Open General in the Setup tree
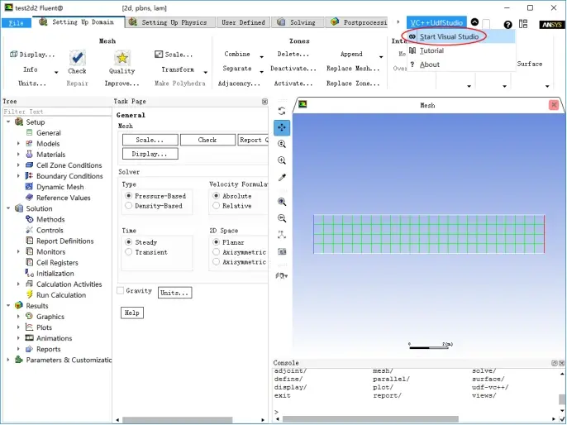567x425 pixels. 49,133
